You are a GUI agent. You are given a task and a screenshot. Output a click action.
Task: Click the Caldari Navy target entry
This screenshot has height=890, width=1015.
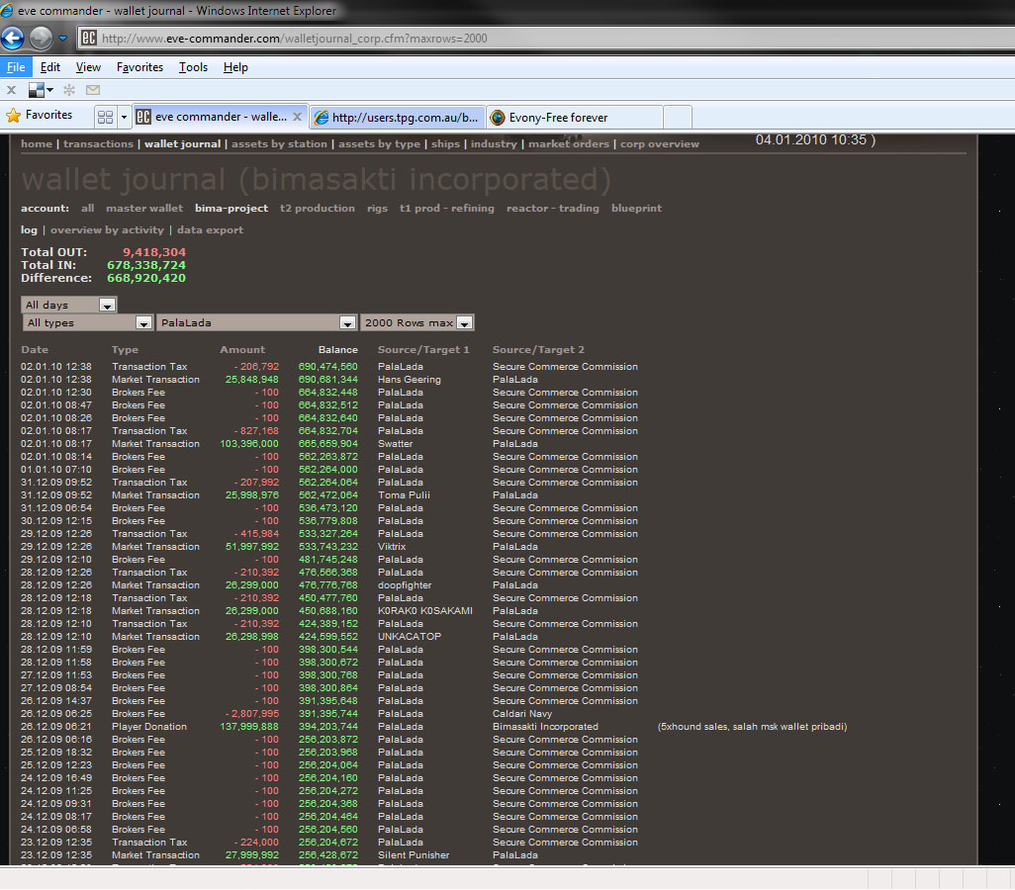521,713
